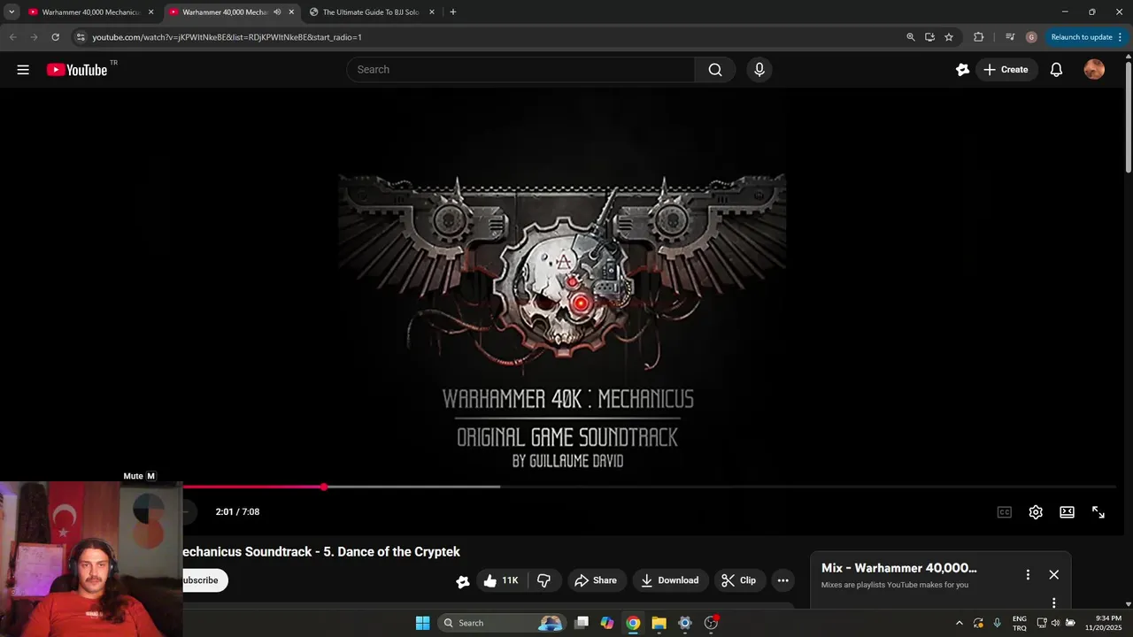Enter full screen video mode
The height and width of the screenshot is (637, 1133).
tap(1098, 512)
